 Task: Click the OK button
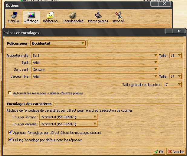(159, 151)
